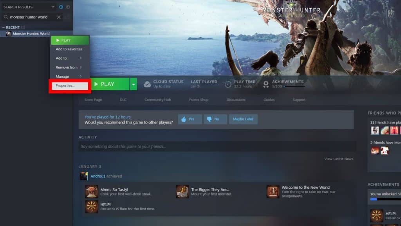Open advanced filter options beside search box

[67, 17]
